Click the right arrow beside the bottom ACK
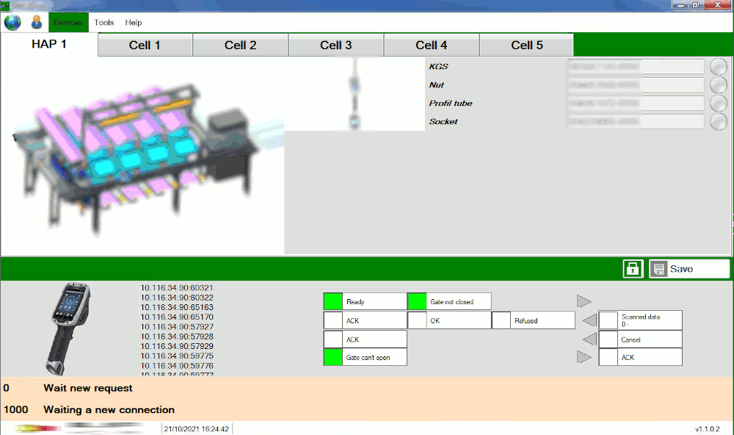This screenshot has height=435, width=734. (x=584, y=358)
